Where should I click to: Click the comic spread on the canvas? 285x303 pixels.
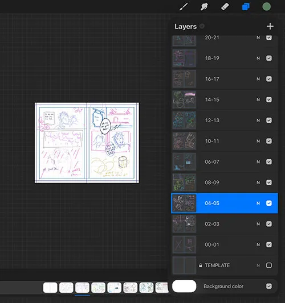pos(87,143)
